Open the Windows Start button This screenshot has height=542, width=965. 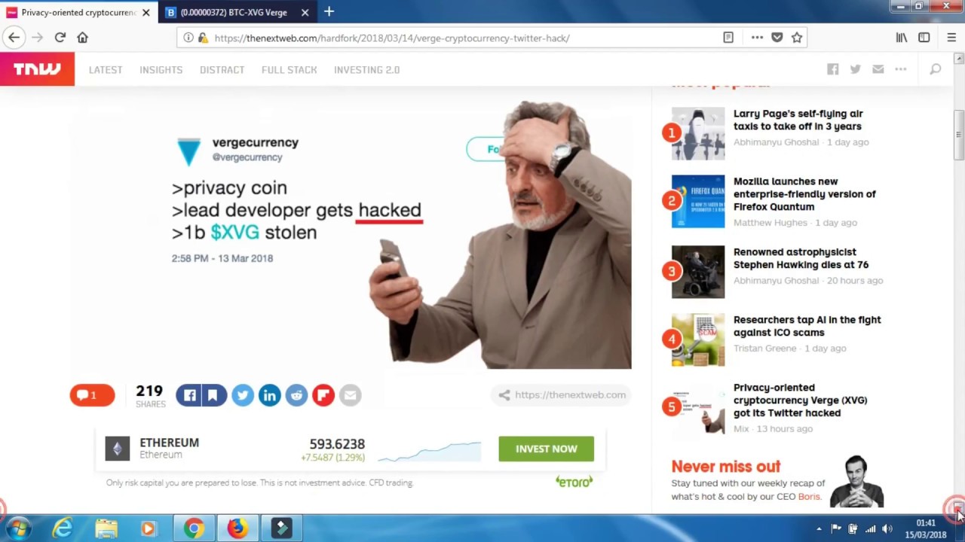click(18, 528)
